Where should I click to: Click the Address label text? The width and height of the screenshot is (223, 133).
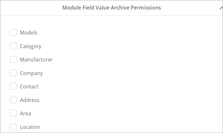coord(30,100)
